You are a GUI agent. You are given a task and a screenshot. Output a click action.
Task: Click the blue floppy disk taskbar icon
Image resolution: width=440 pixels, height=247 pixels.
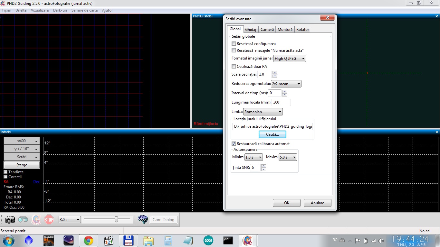coord(129,241)
